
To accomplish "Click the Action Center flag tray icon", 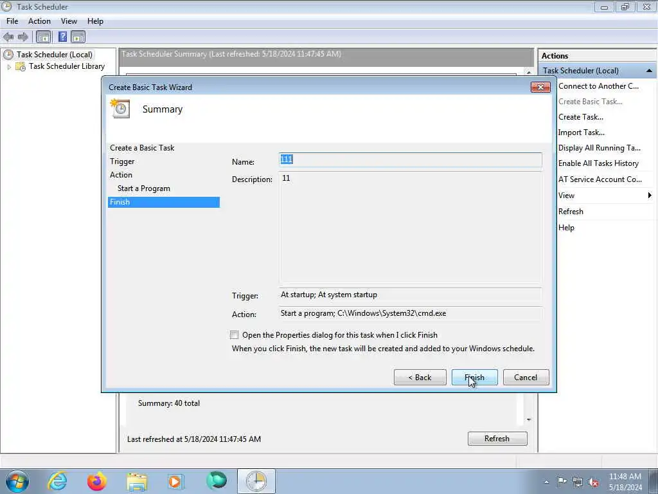I will tap(562, 481).
